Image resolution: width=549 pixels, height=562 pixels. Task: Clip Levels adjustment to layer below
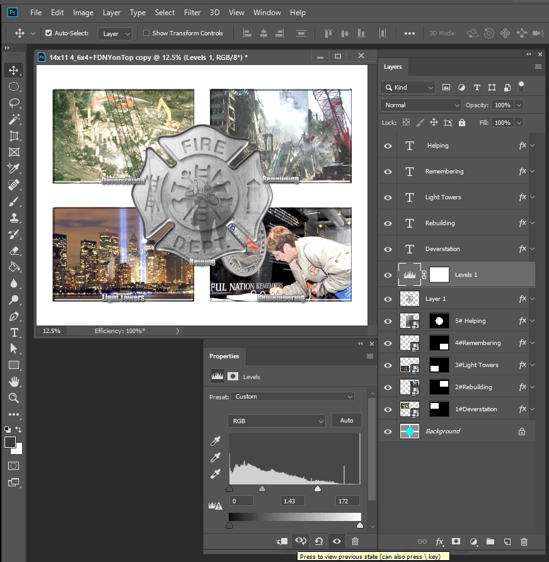point(282,541)
